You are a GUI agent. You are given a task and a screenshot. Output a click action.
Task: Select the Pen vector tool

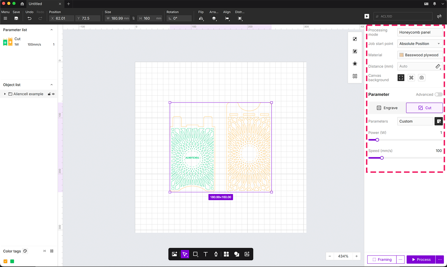coord(216,254)
